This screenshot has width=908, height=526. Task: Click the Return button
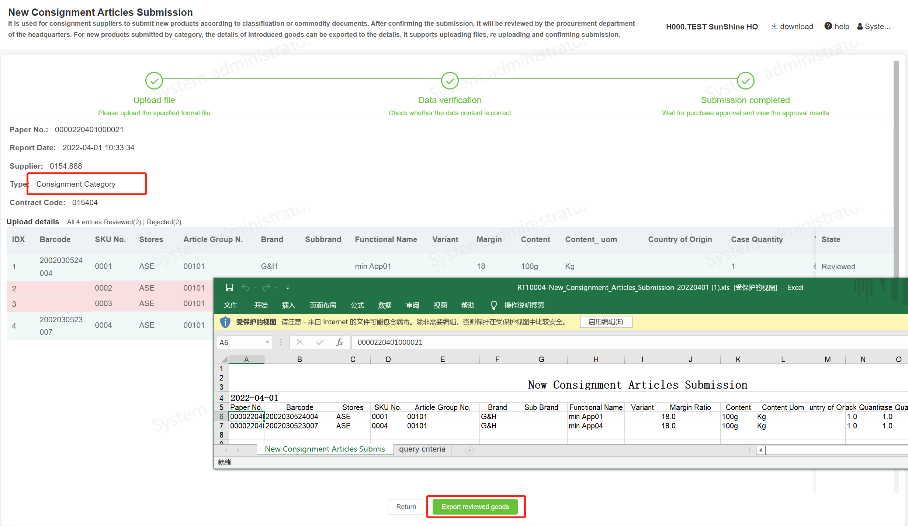point(406,506)
